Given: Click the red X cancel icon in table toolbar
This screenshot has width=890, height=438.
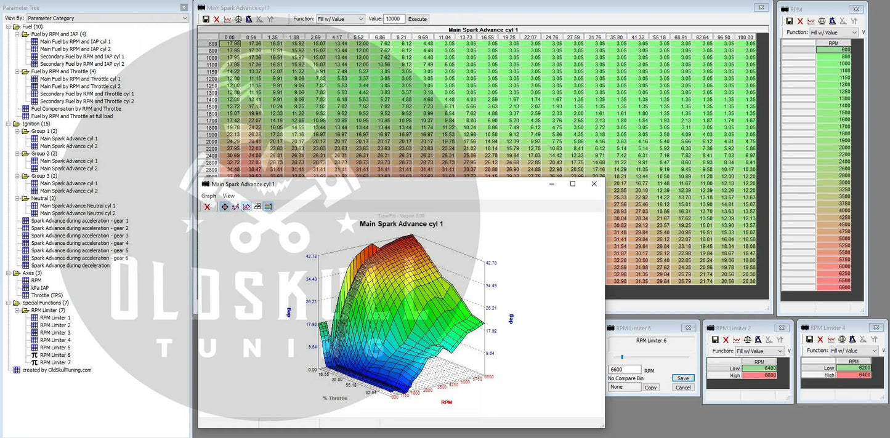Looking at the screenshot, I should (x=216, y=19).
